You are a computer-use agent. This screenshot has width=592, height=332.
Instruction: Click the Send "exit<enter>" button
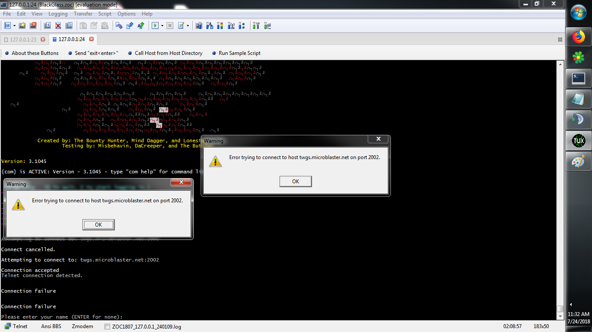click(x=92, y=53)
